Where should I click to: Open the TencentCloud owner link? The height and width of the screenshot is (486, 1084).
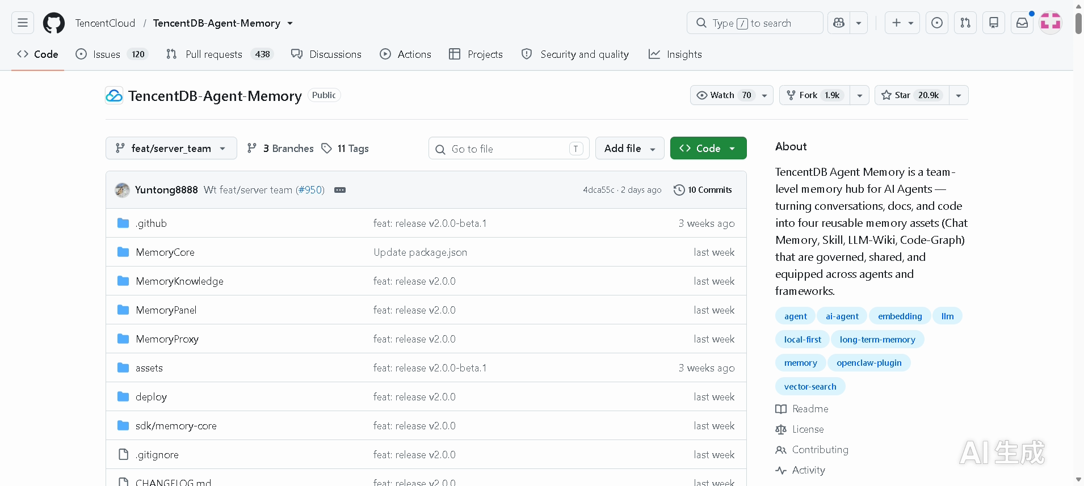click(x=105, y=23)
